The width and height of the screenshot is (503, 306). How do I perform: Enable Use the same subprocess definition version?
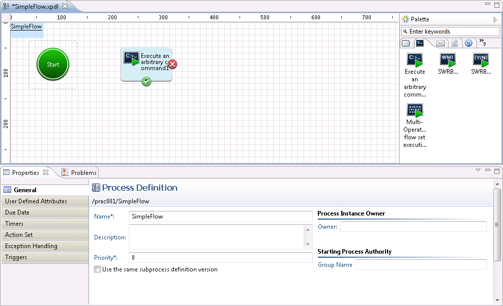98,269
